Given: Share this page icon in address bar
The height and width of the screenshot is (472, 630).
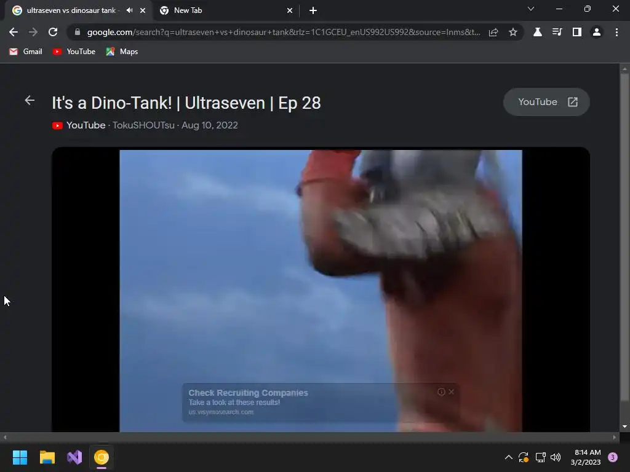Looking at the screenshot, I should coord(493,32).
